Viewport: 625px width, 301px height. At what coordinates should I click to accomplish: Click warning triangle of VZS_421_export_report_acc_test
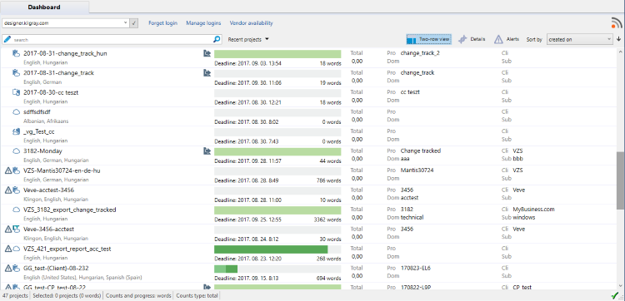point(8,249)
